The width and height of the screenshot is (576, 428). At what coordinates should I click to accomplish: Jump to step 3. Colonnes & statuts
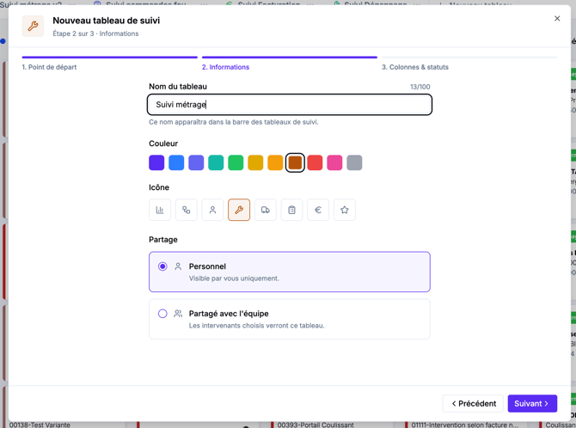point(414,67)
